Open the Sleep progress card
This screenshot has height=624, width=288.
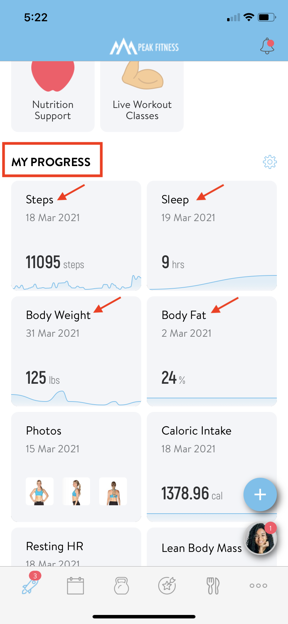pos(212,236)
